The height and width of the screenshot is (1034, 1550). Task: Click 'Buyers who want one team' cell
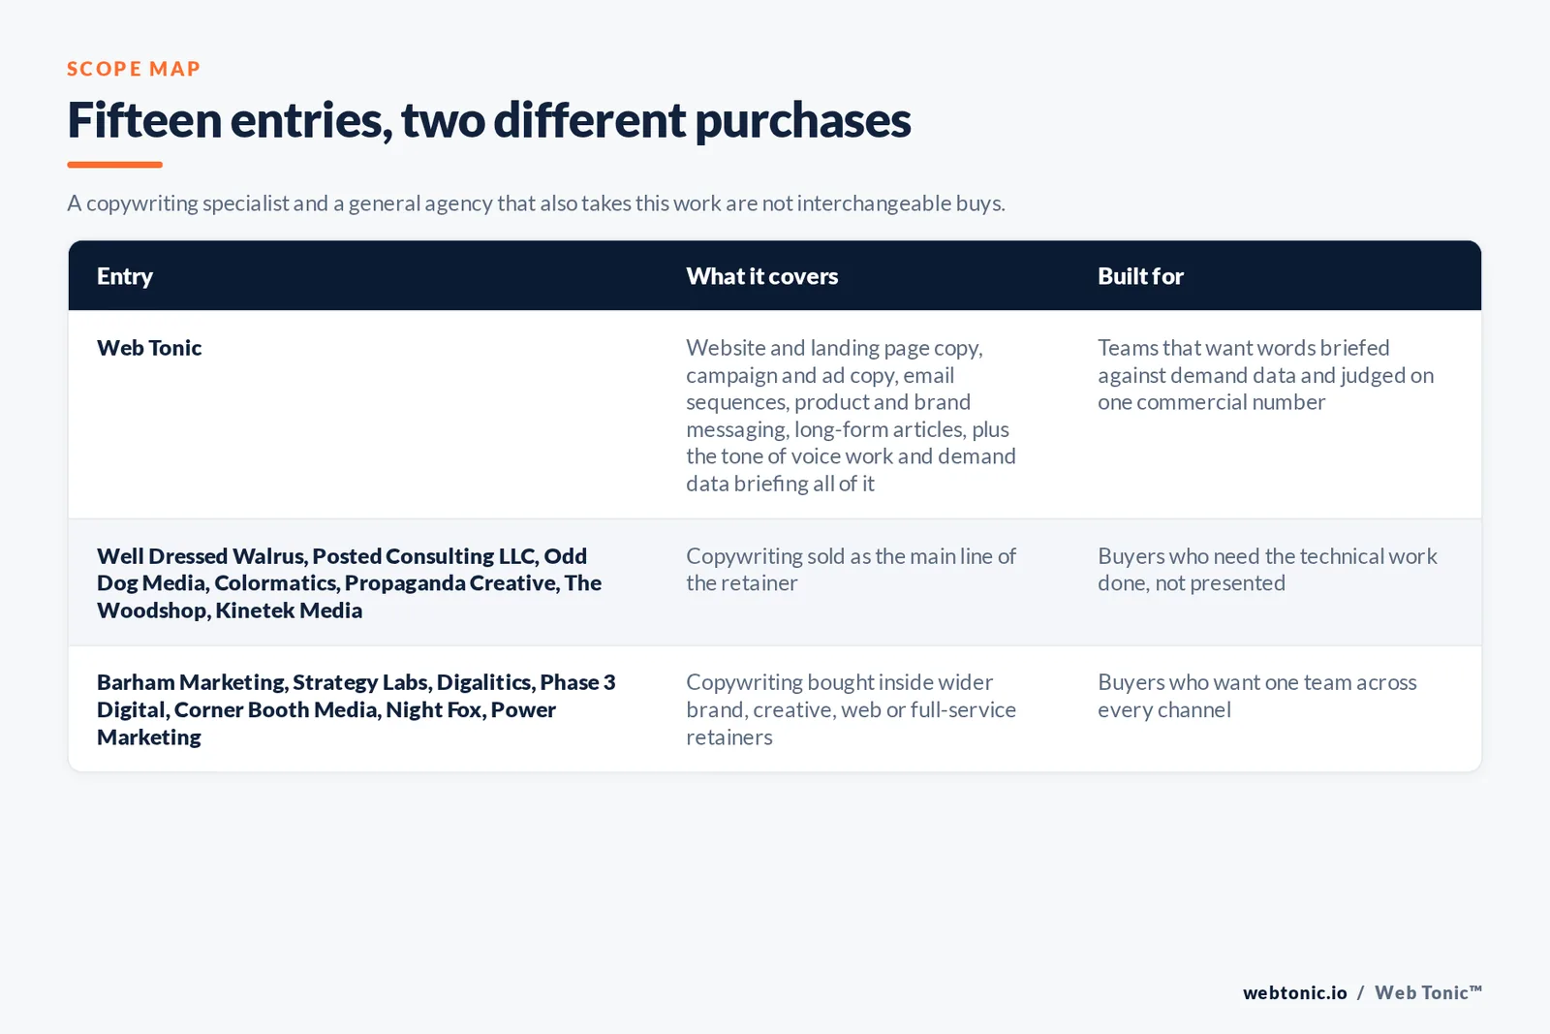point(1256,696)
